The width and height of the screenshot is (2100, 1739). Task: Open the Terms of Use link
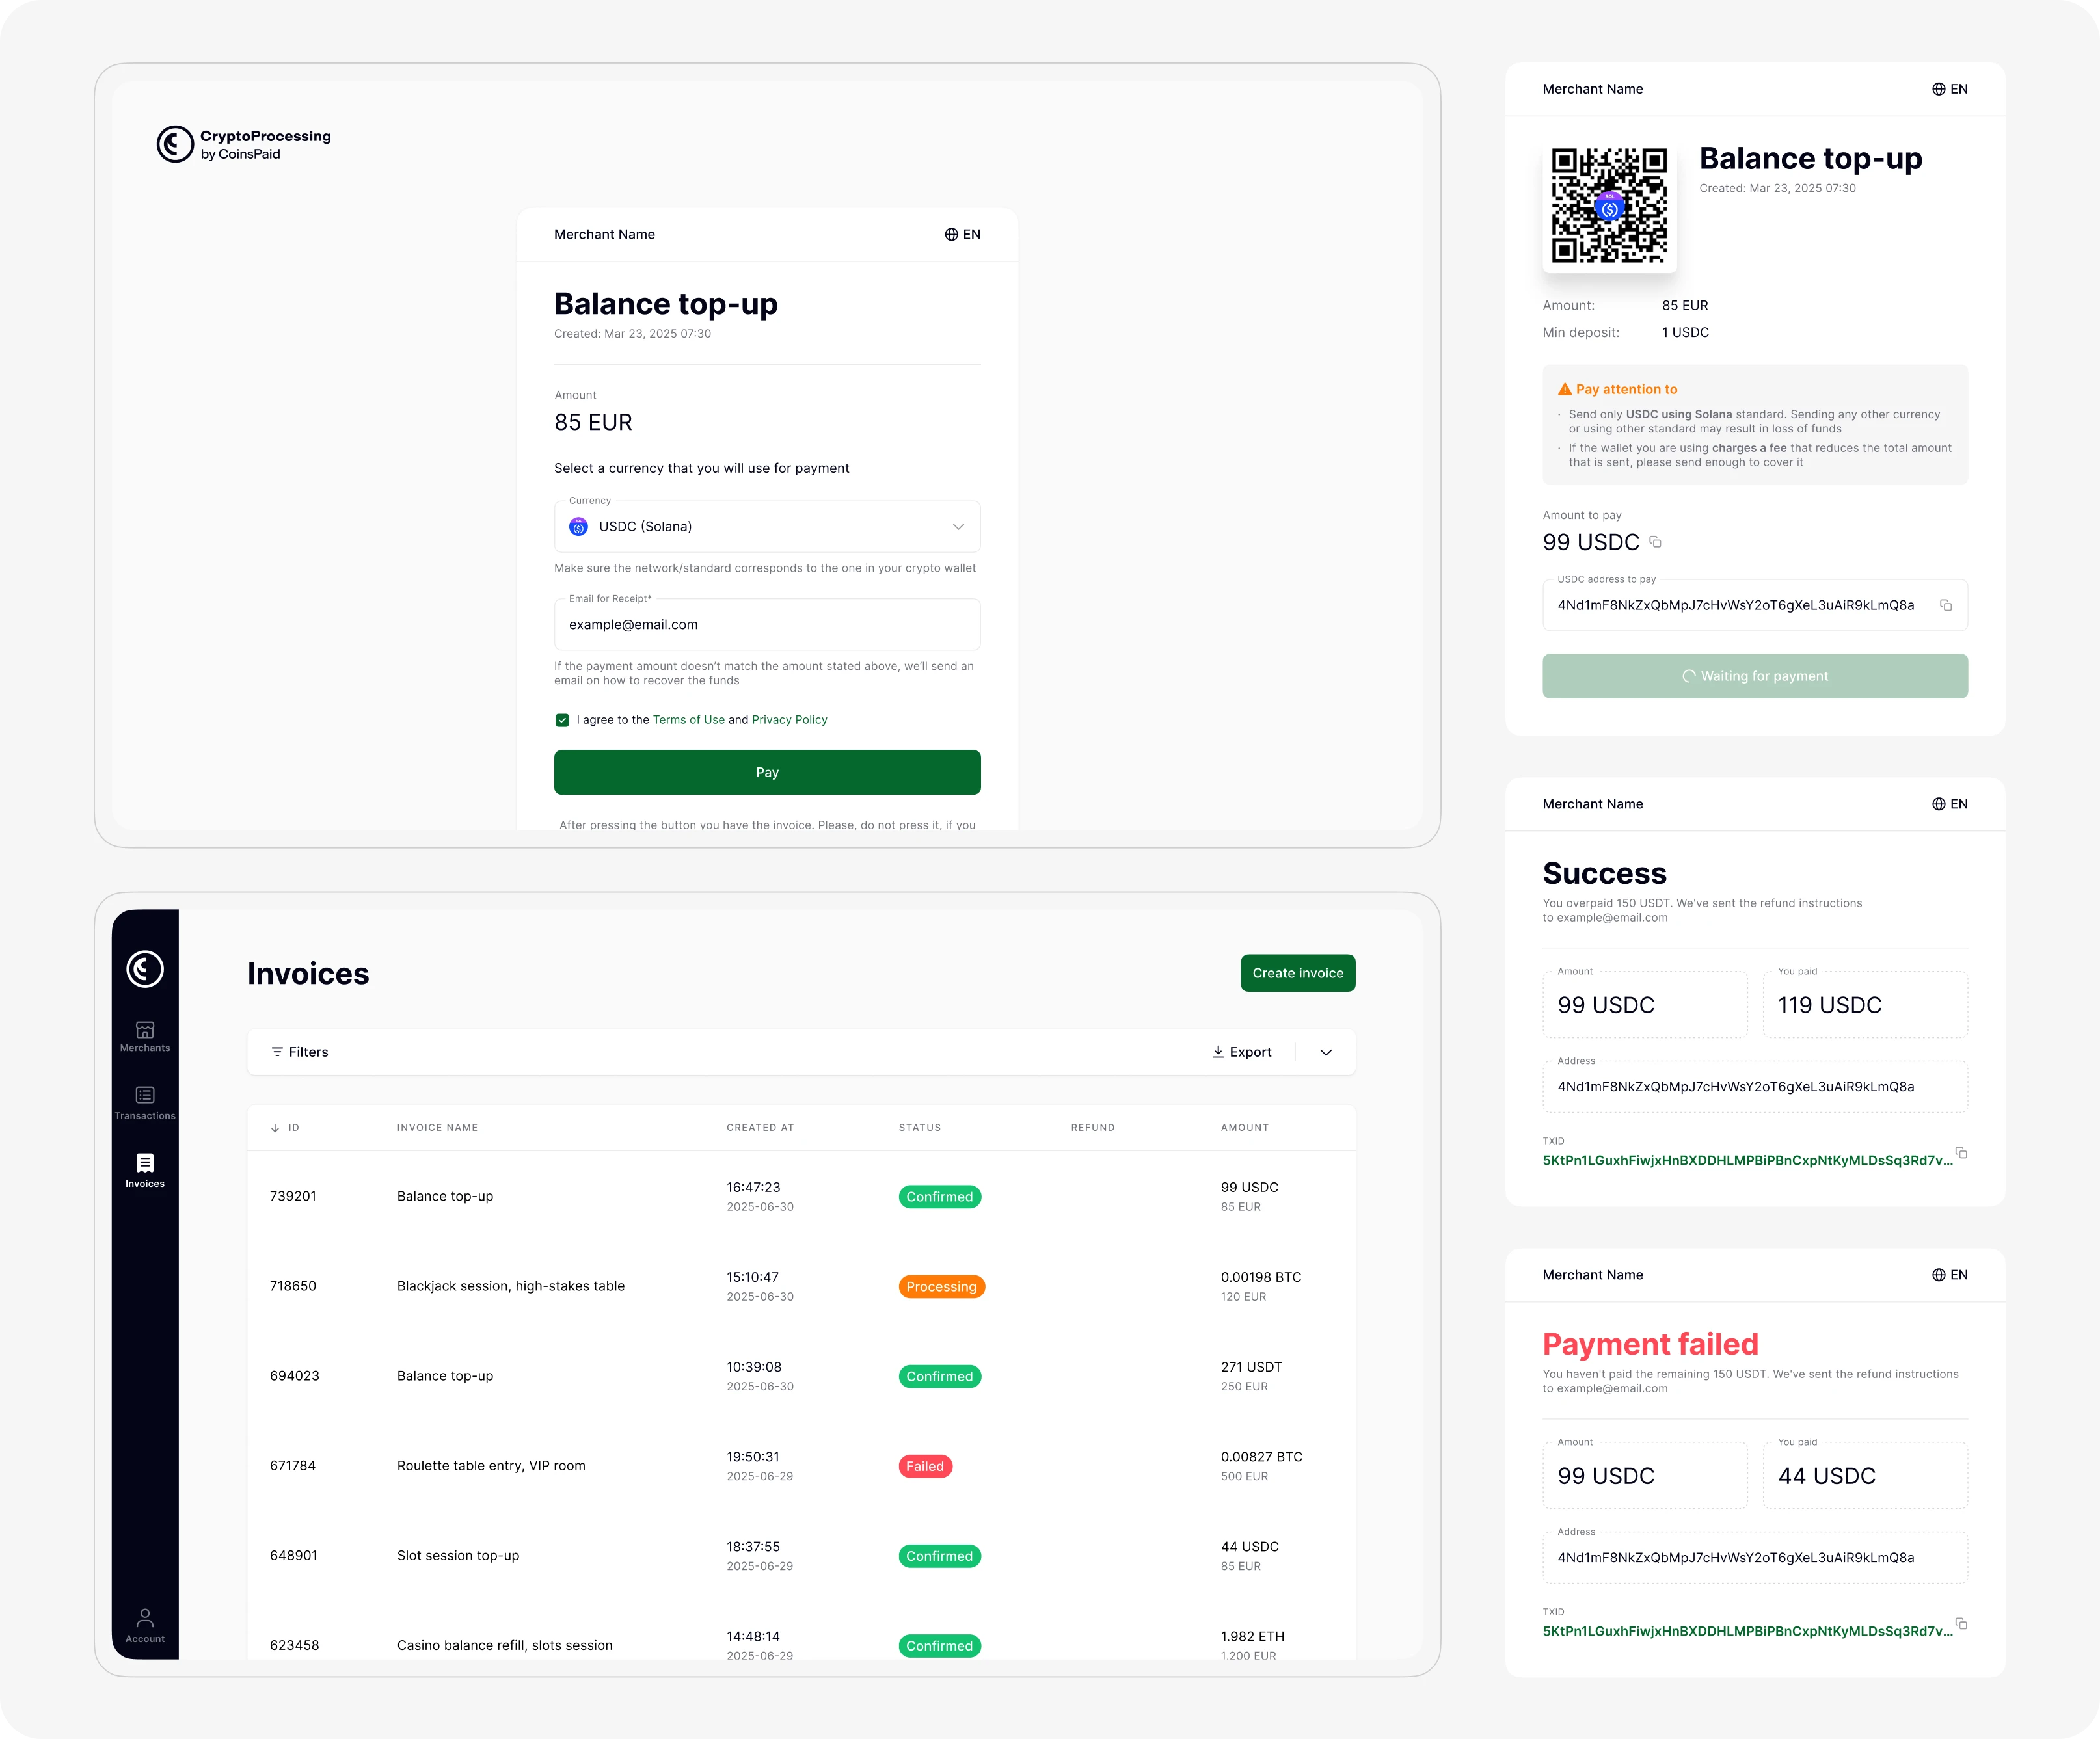coord(688,719)
